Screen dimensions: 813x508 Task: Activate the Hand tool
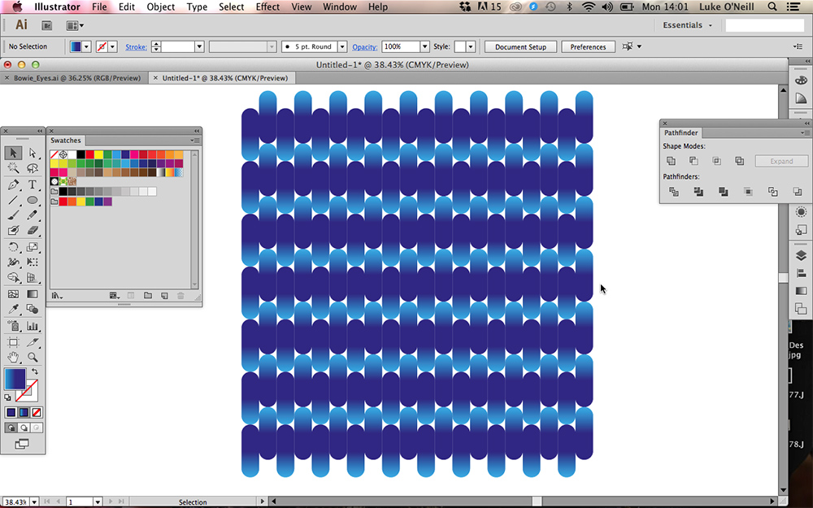click(x=14, y=357)
